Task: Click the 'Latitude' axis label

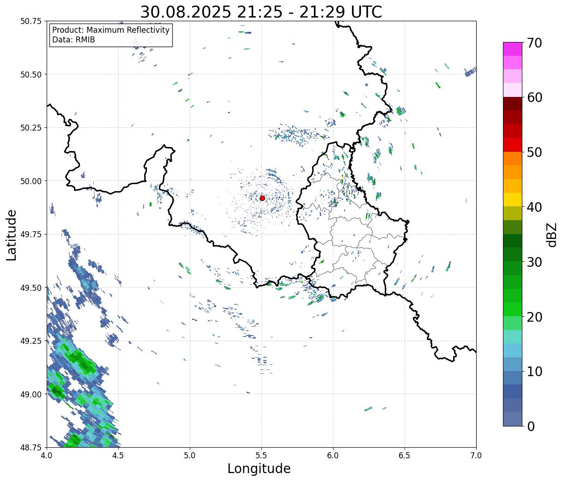Action: (x=12, y=235)
